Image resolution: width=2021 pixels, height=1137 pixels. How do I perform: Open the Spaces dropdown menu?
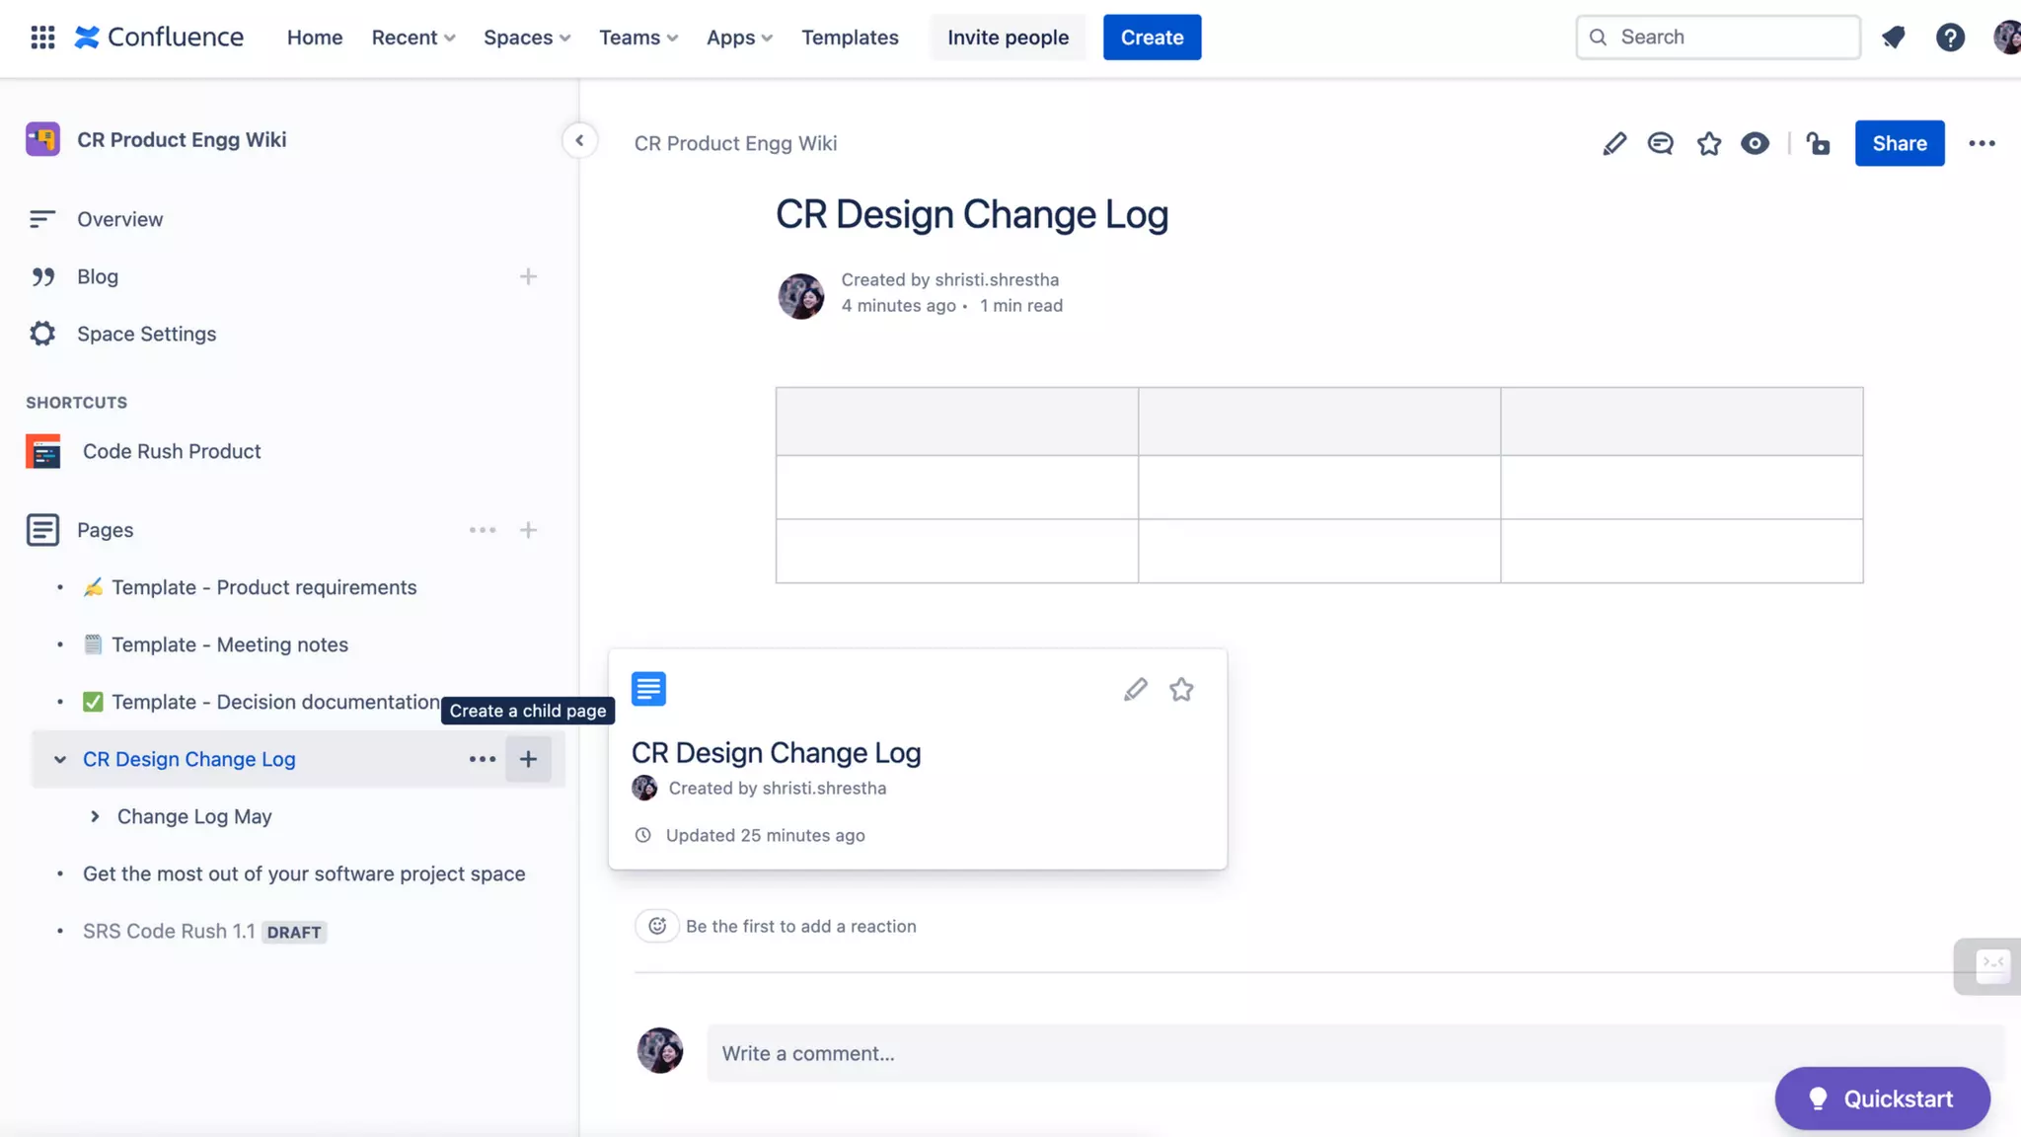[x=527, y=38]
